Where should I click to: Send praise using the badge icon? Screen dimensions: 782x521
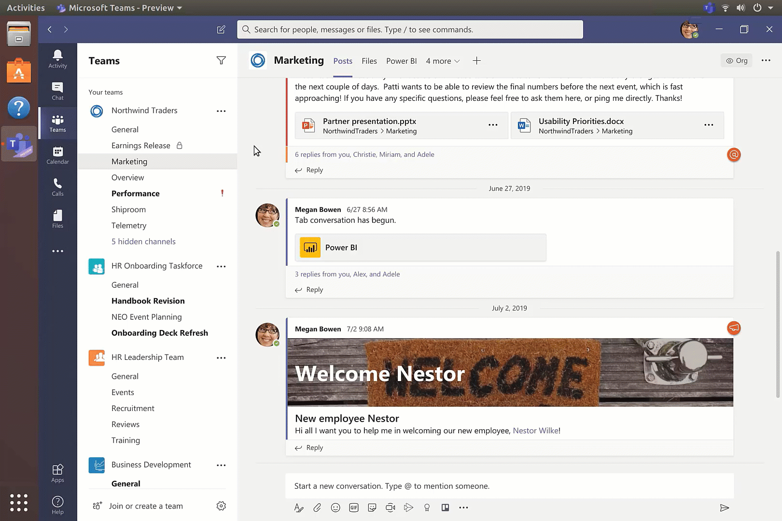427,507
